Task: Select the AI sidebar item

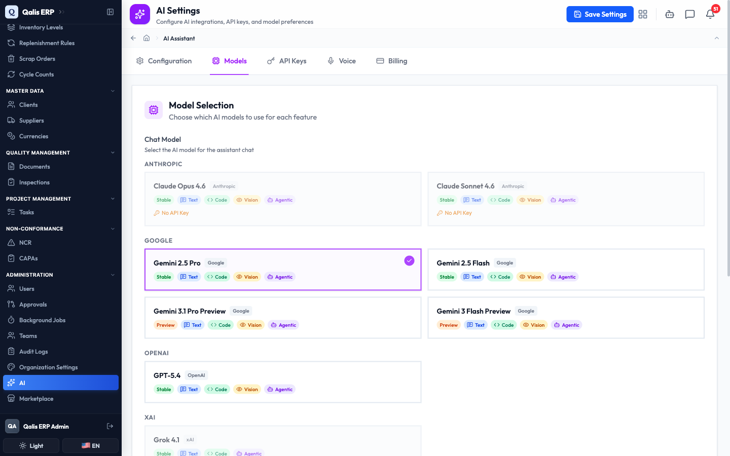Action: point(61,383)
